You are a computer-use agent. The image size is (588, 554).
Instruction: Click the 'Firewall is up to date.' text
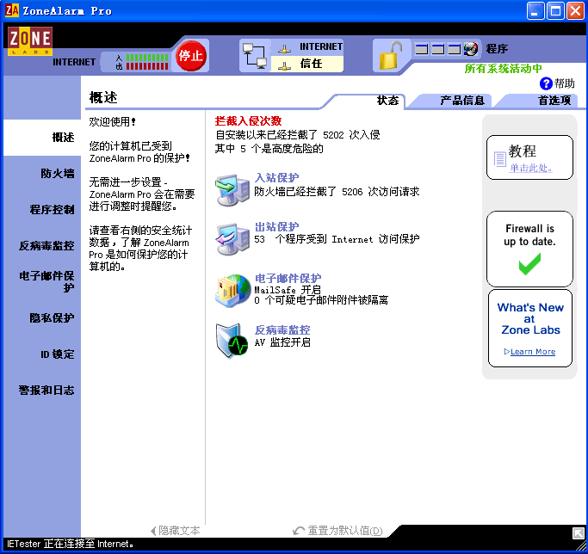tap(529, 235)
